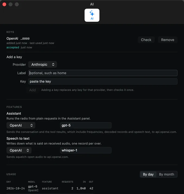Check the OpenAI key
Viewport: 184px width, 194px height.
point(146,40)
